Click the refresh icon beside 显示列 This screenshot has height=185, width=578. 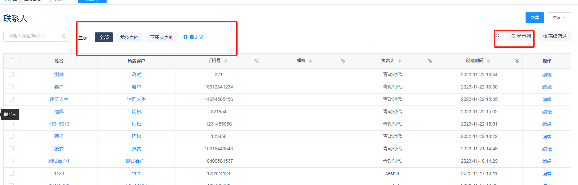pyautogui.click(x=497, y=35)
